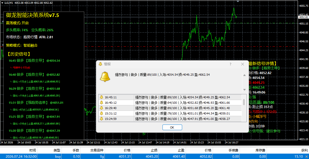Click the 16:45 做多 history signal @4054.54
The height and width of the screenshot is (159, 309).
pos(34,61)
